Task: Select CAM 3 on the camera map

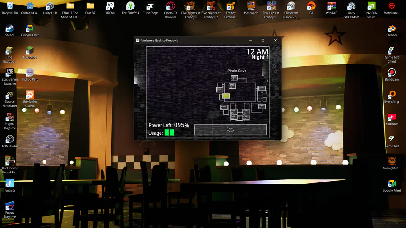Action: point(224,108)
